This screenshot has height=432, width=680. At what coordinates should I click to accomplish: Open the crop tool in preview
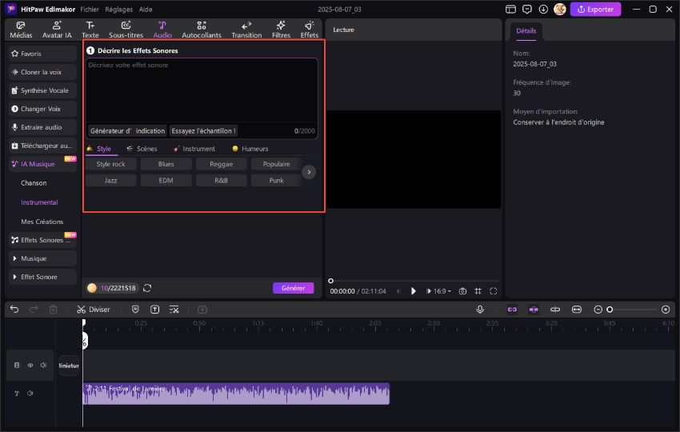tap(478, 291)
